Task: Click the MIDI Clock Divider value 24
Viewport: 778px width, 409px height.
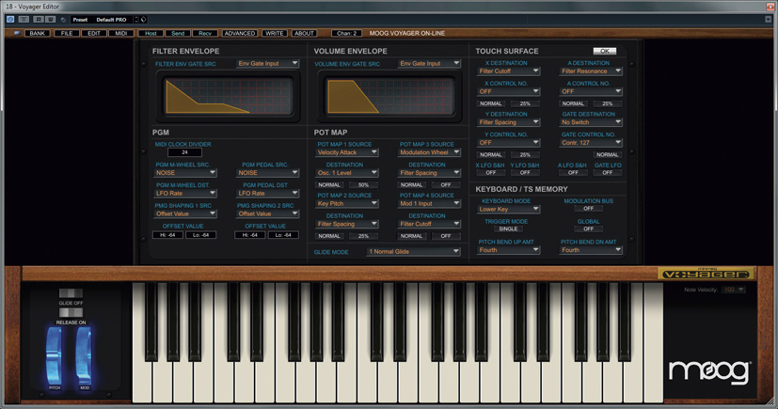Action: (x=184, y=152)
